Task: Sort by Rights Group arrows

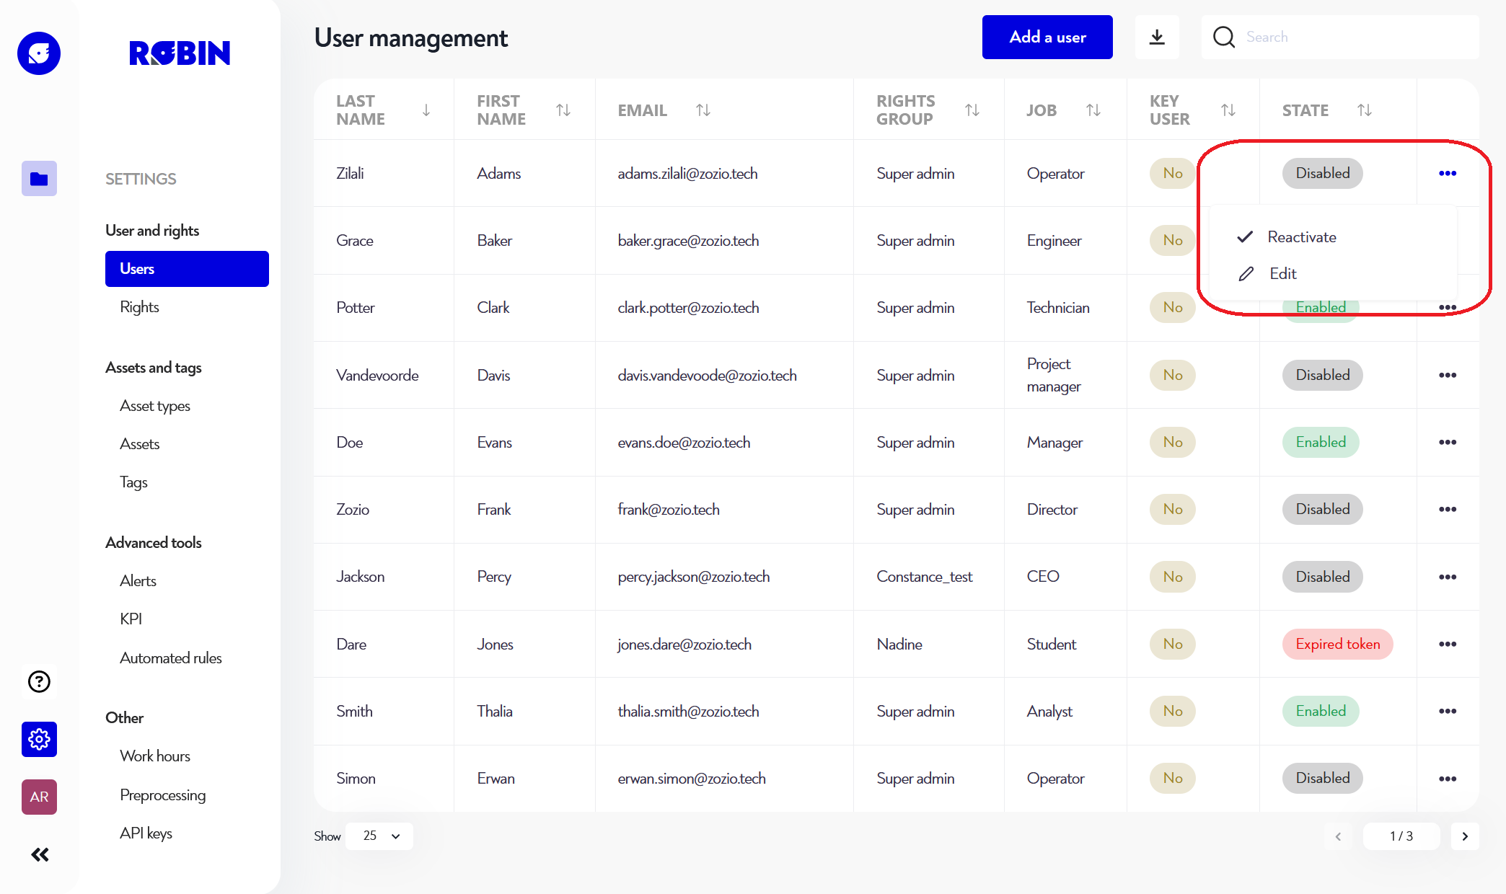Action: pos(972,110)
